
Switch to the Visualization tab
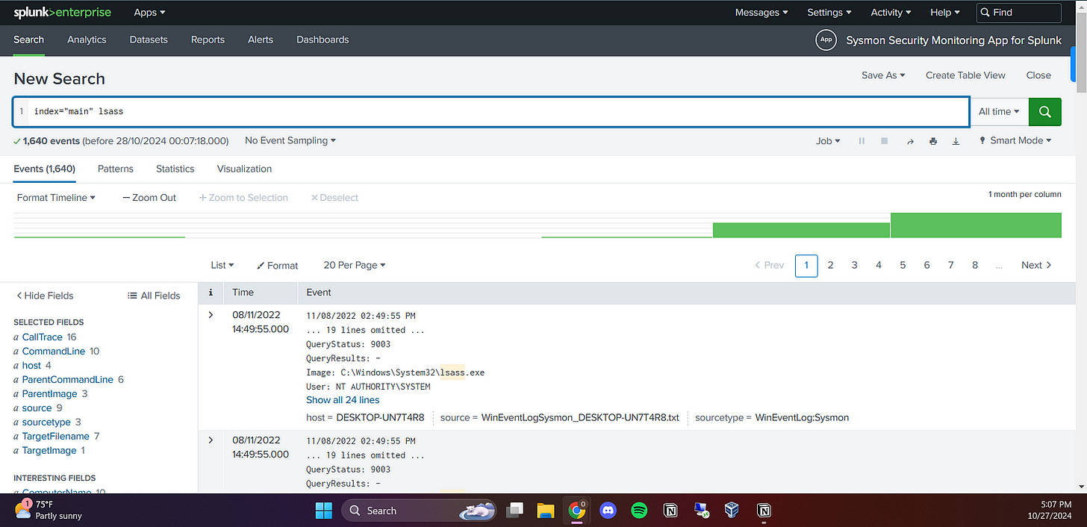tap(244, 169)
